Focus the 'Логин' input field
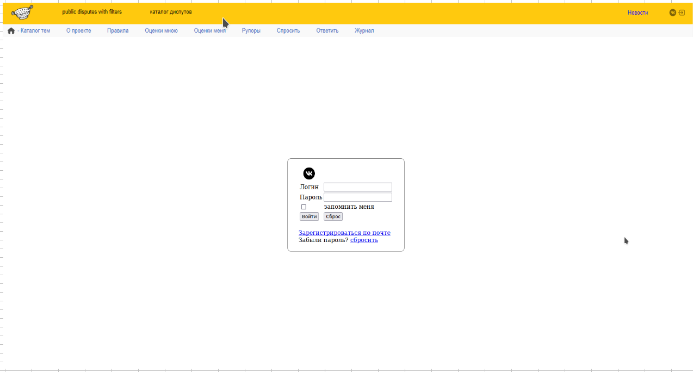The image size is (693, 372). coord(358,187)
